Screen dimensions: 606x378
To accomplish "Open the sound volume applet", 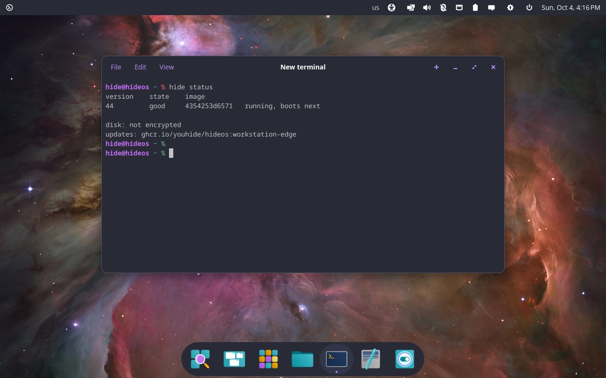I will (x=427, y=8).
